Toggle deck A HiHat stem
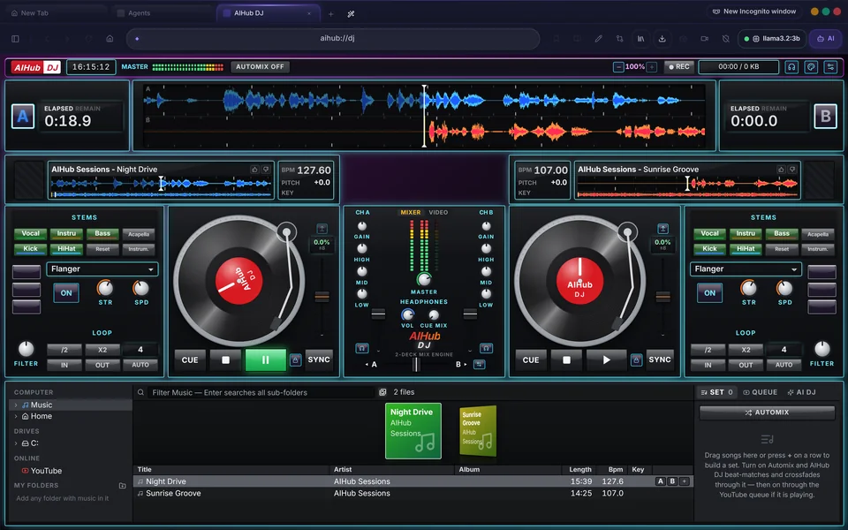The image size is (848, 530). (x=66, y=249)
